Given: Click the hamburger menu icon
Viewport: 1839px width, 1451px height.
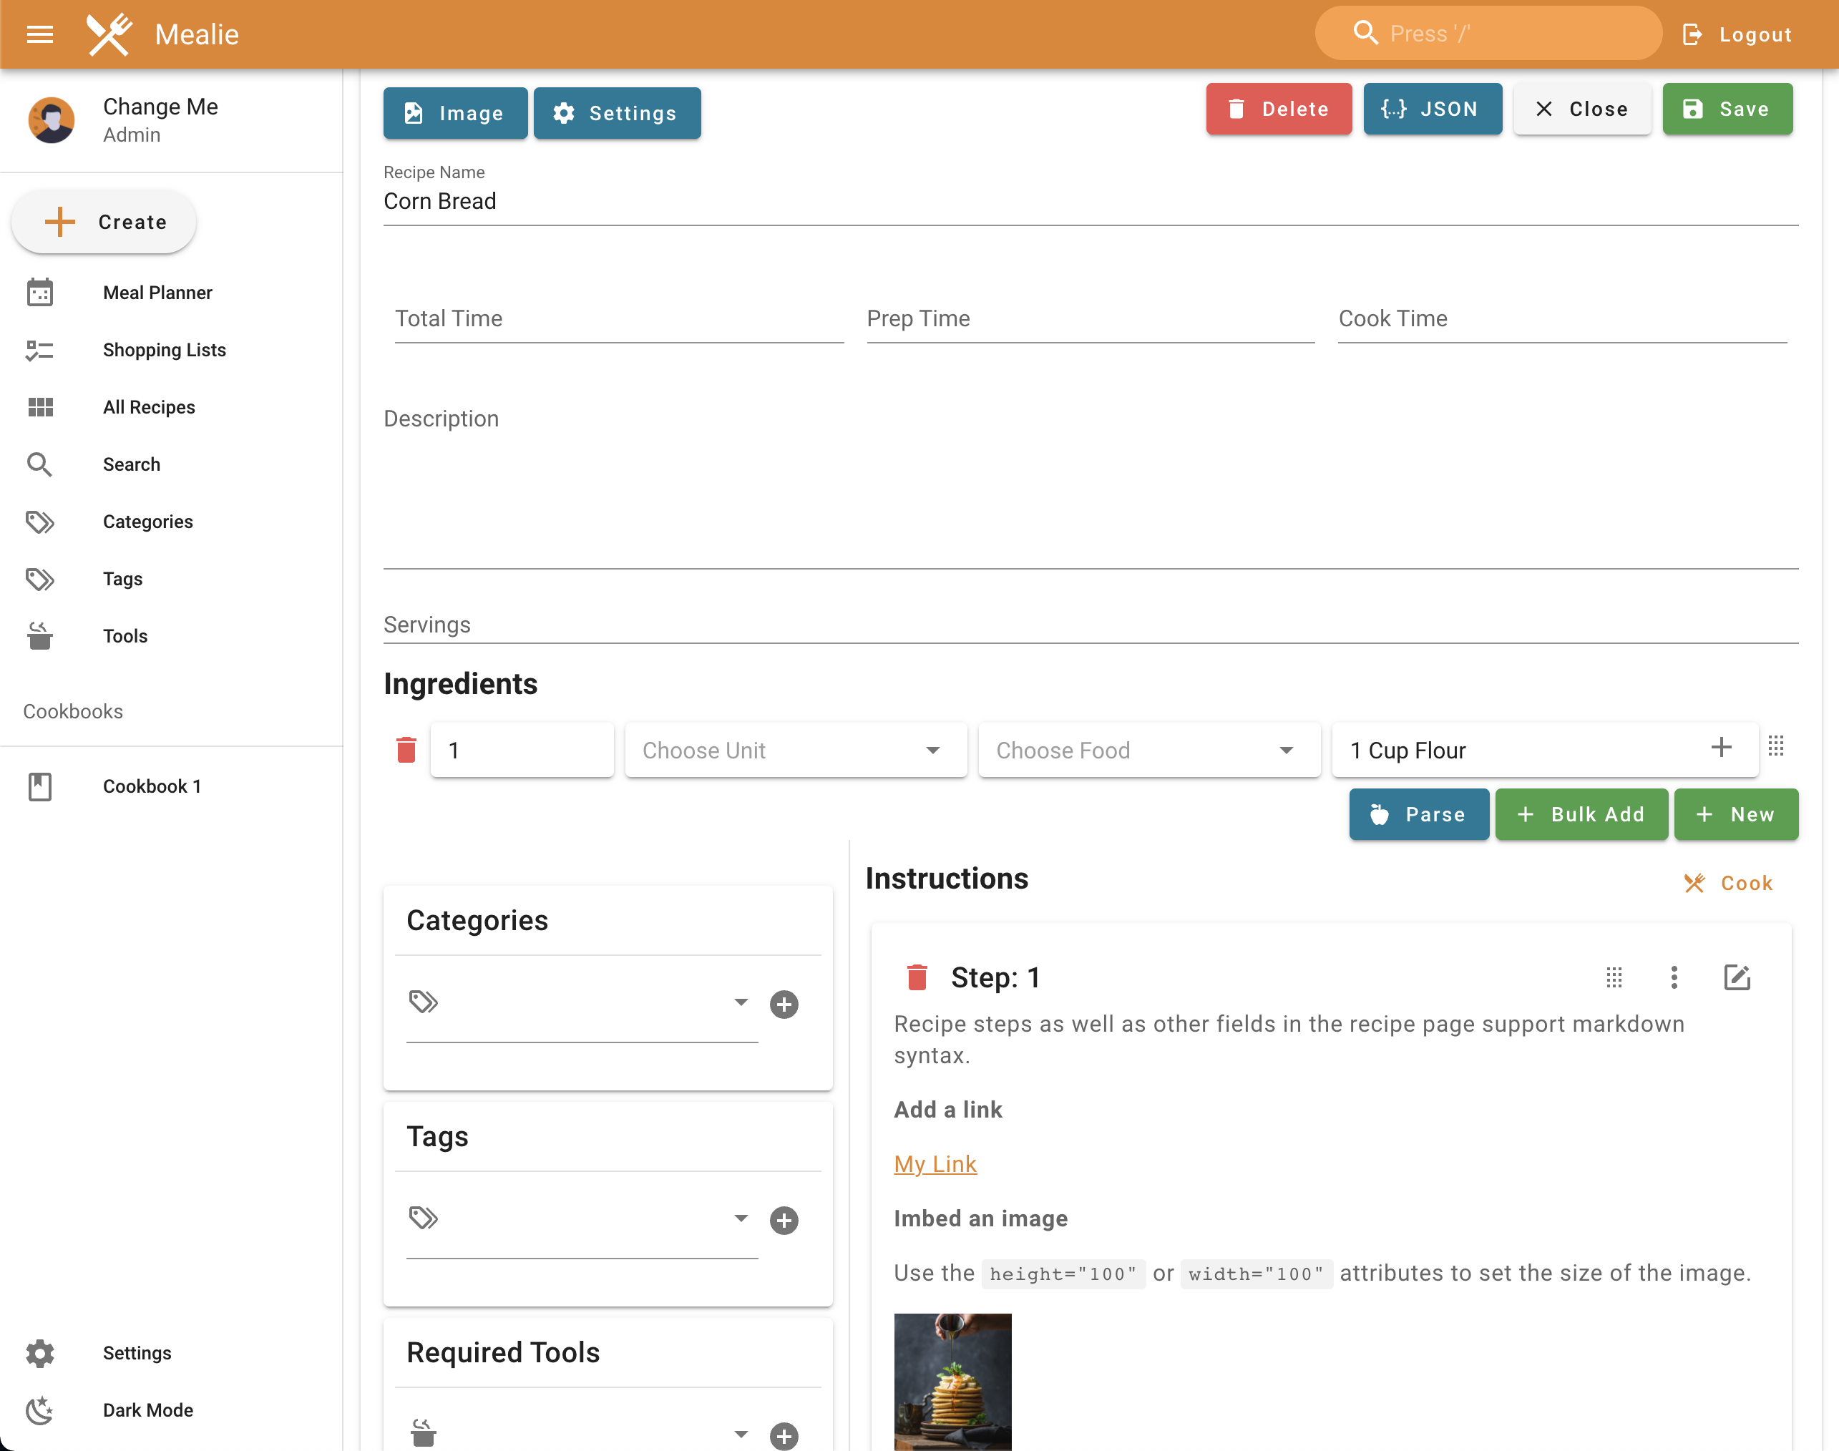Looking at the screenshot, I should tap(40, 34).
